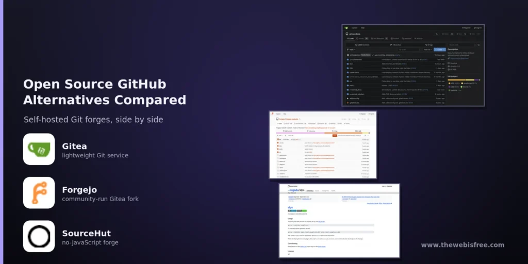The image size is (528, 264).
Task: Click the SourceHut black ring logo tile
Action: coord(39,236)
